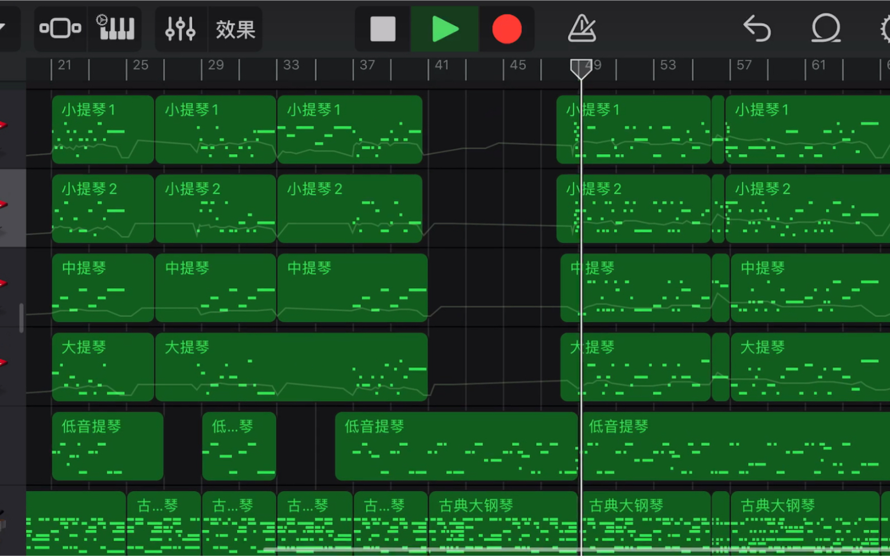Select the 古...琴 piano region at bar 25

click(x=164, y=523)
